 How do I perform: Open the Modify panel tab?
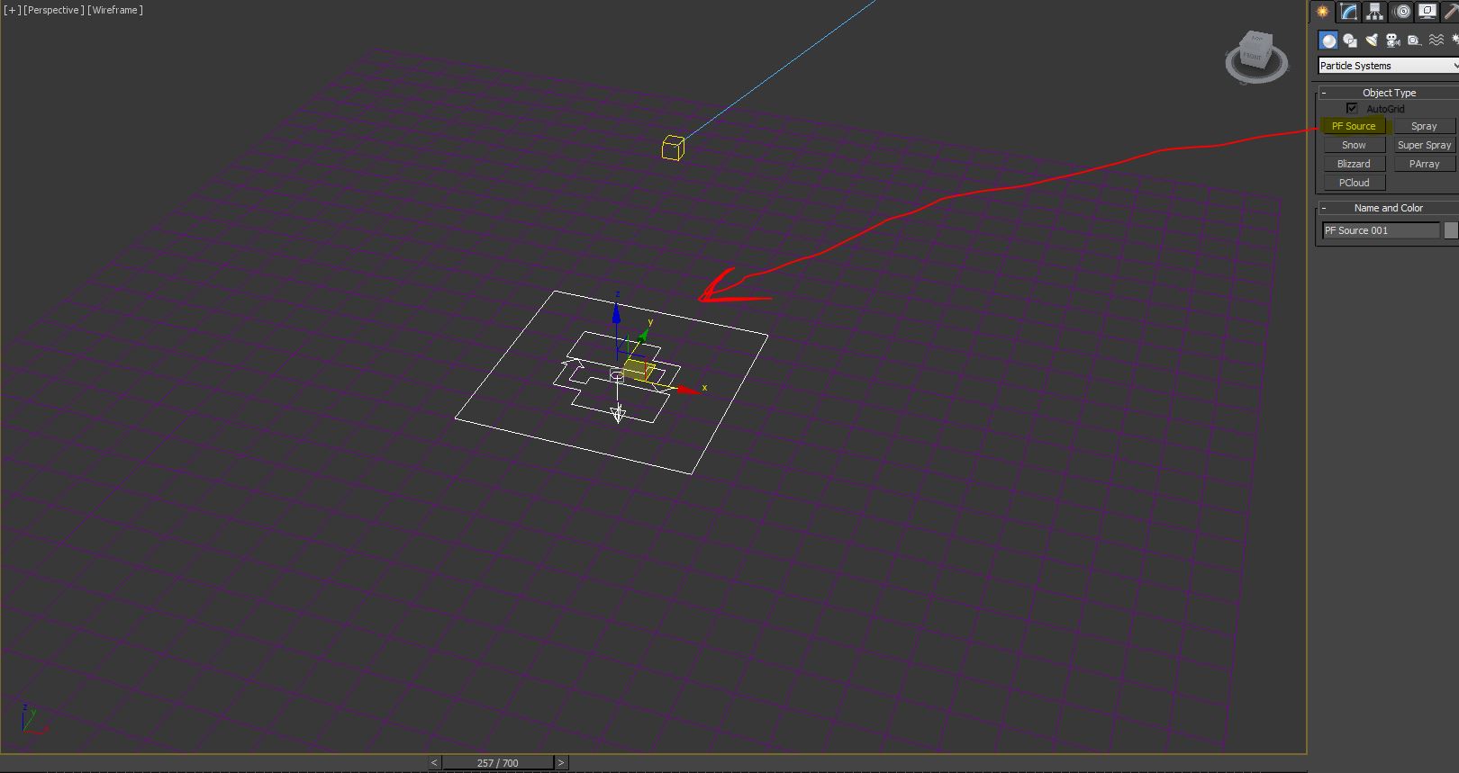tap(1348, 12)
